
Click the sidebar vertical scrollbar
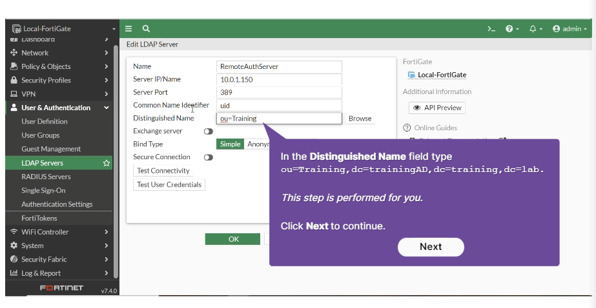[116, 161]
